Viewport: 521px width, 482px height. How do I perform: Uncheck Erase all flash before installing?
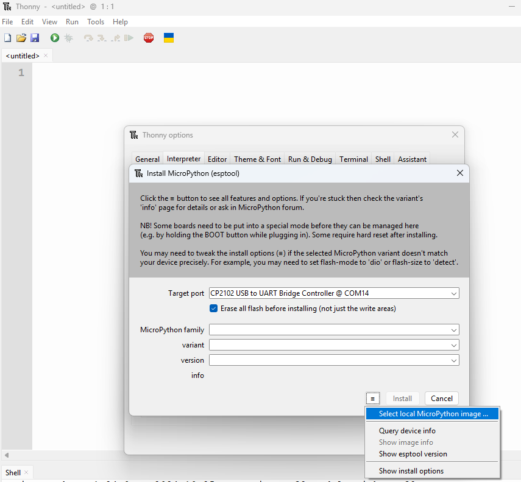214,309
